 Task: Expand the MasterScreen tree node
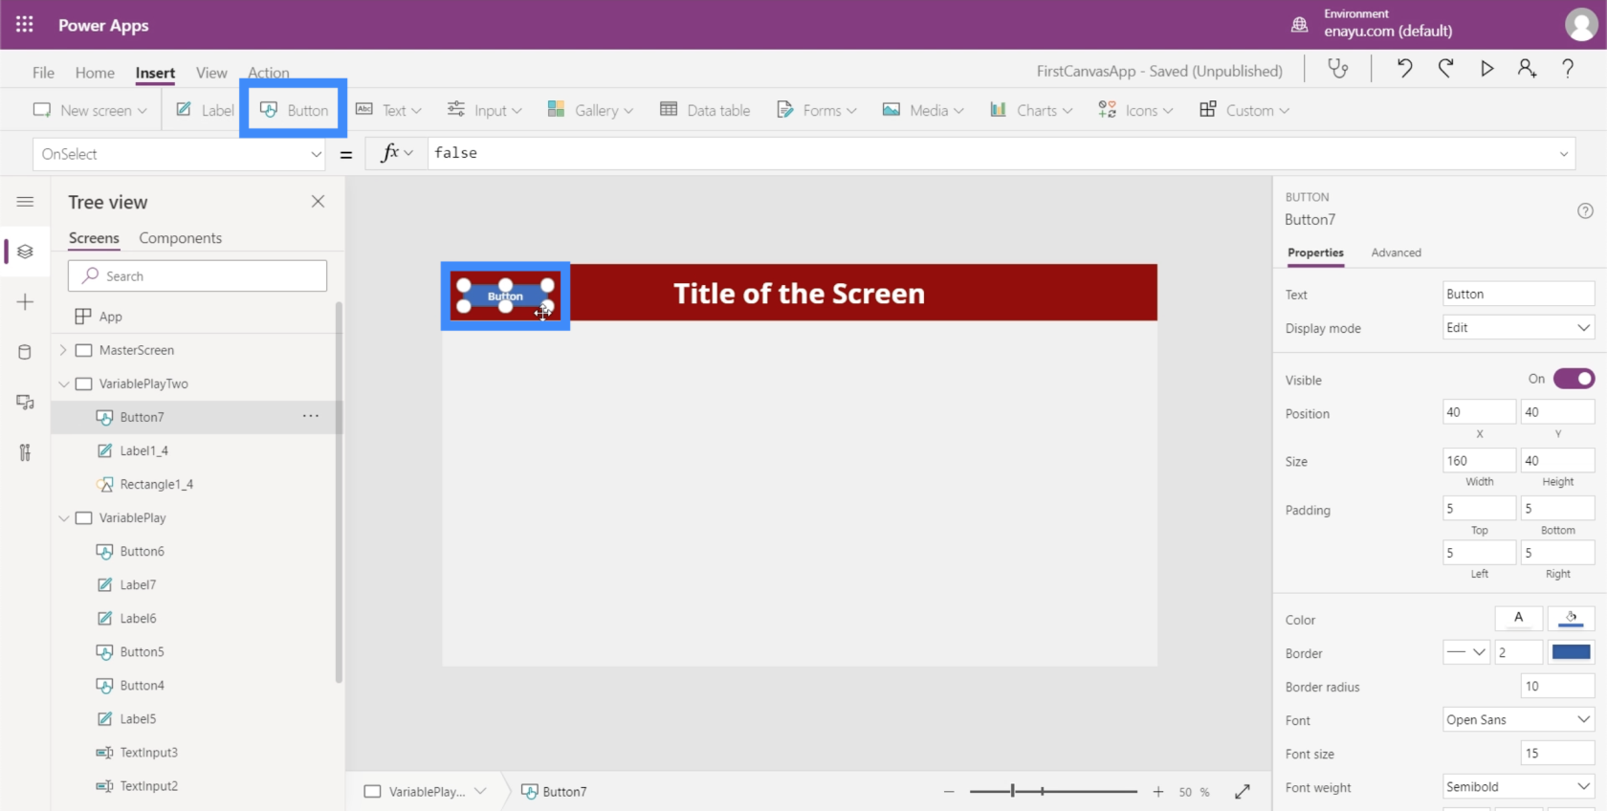pos(63,350)
